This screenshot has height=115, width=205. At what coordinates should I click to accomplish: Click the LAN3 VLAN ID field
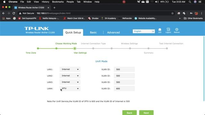(124, 82)
